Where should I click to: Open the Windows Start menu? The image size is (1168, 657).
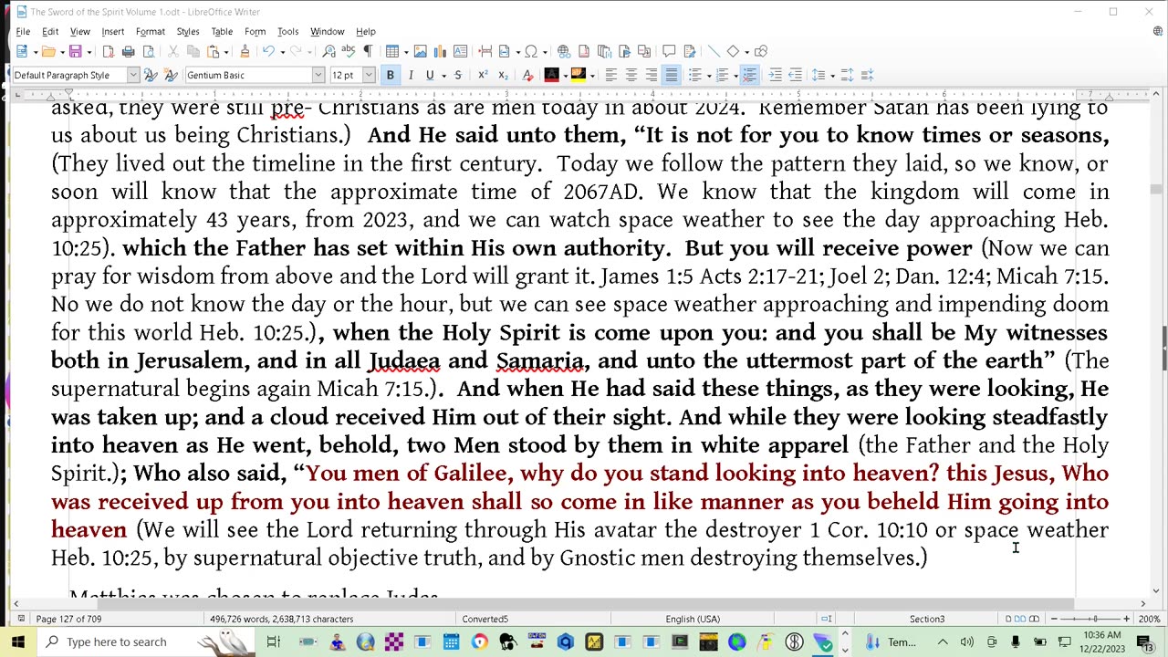click(x=18, y=642)
